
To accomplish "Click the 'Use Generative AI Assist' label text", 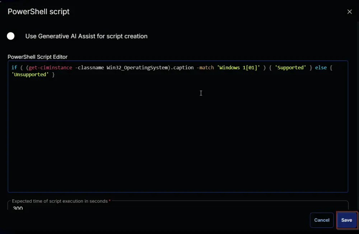I will (x=86, y=36).
